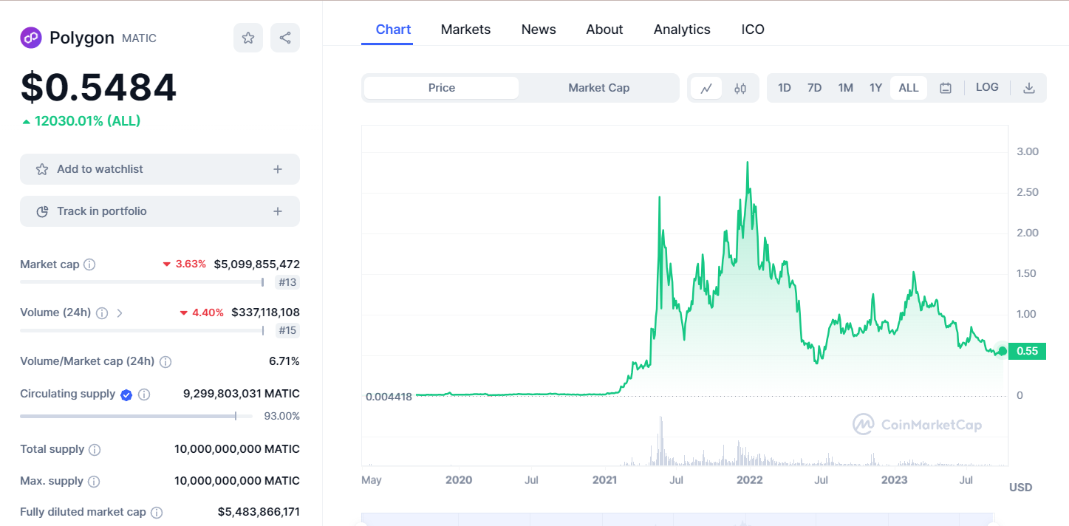Click the 0.55 current price label
Viewport: 1069px width, 526px height.
click(1028, 351)
